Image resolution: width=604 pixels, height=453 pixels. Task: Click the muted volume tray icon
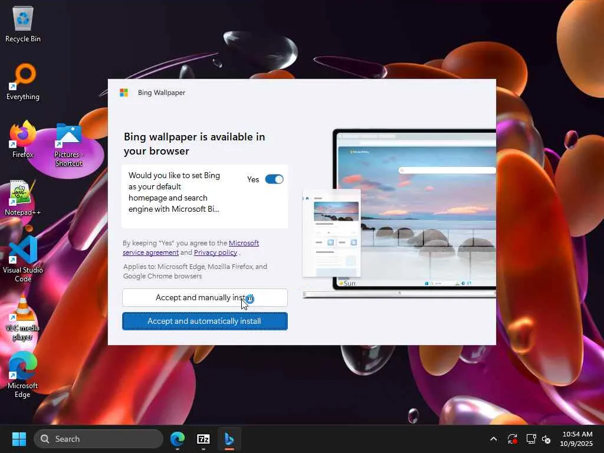pyautogui.click(x=547, y=439)
